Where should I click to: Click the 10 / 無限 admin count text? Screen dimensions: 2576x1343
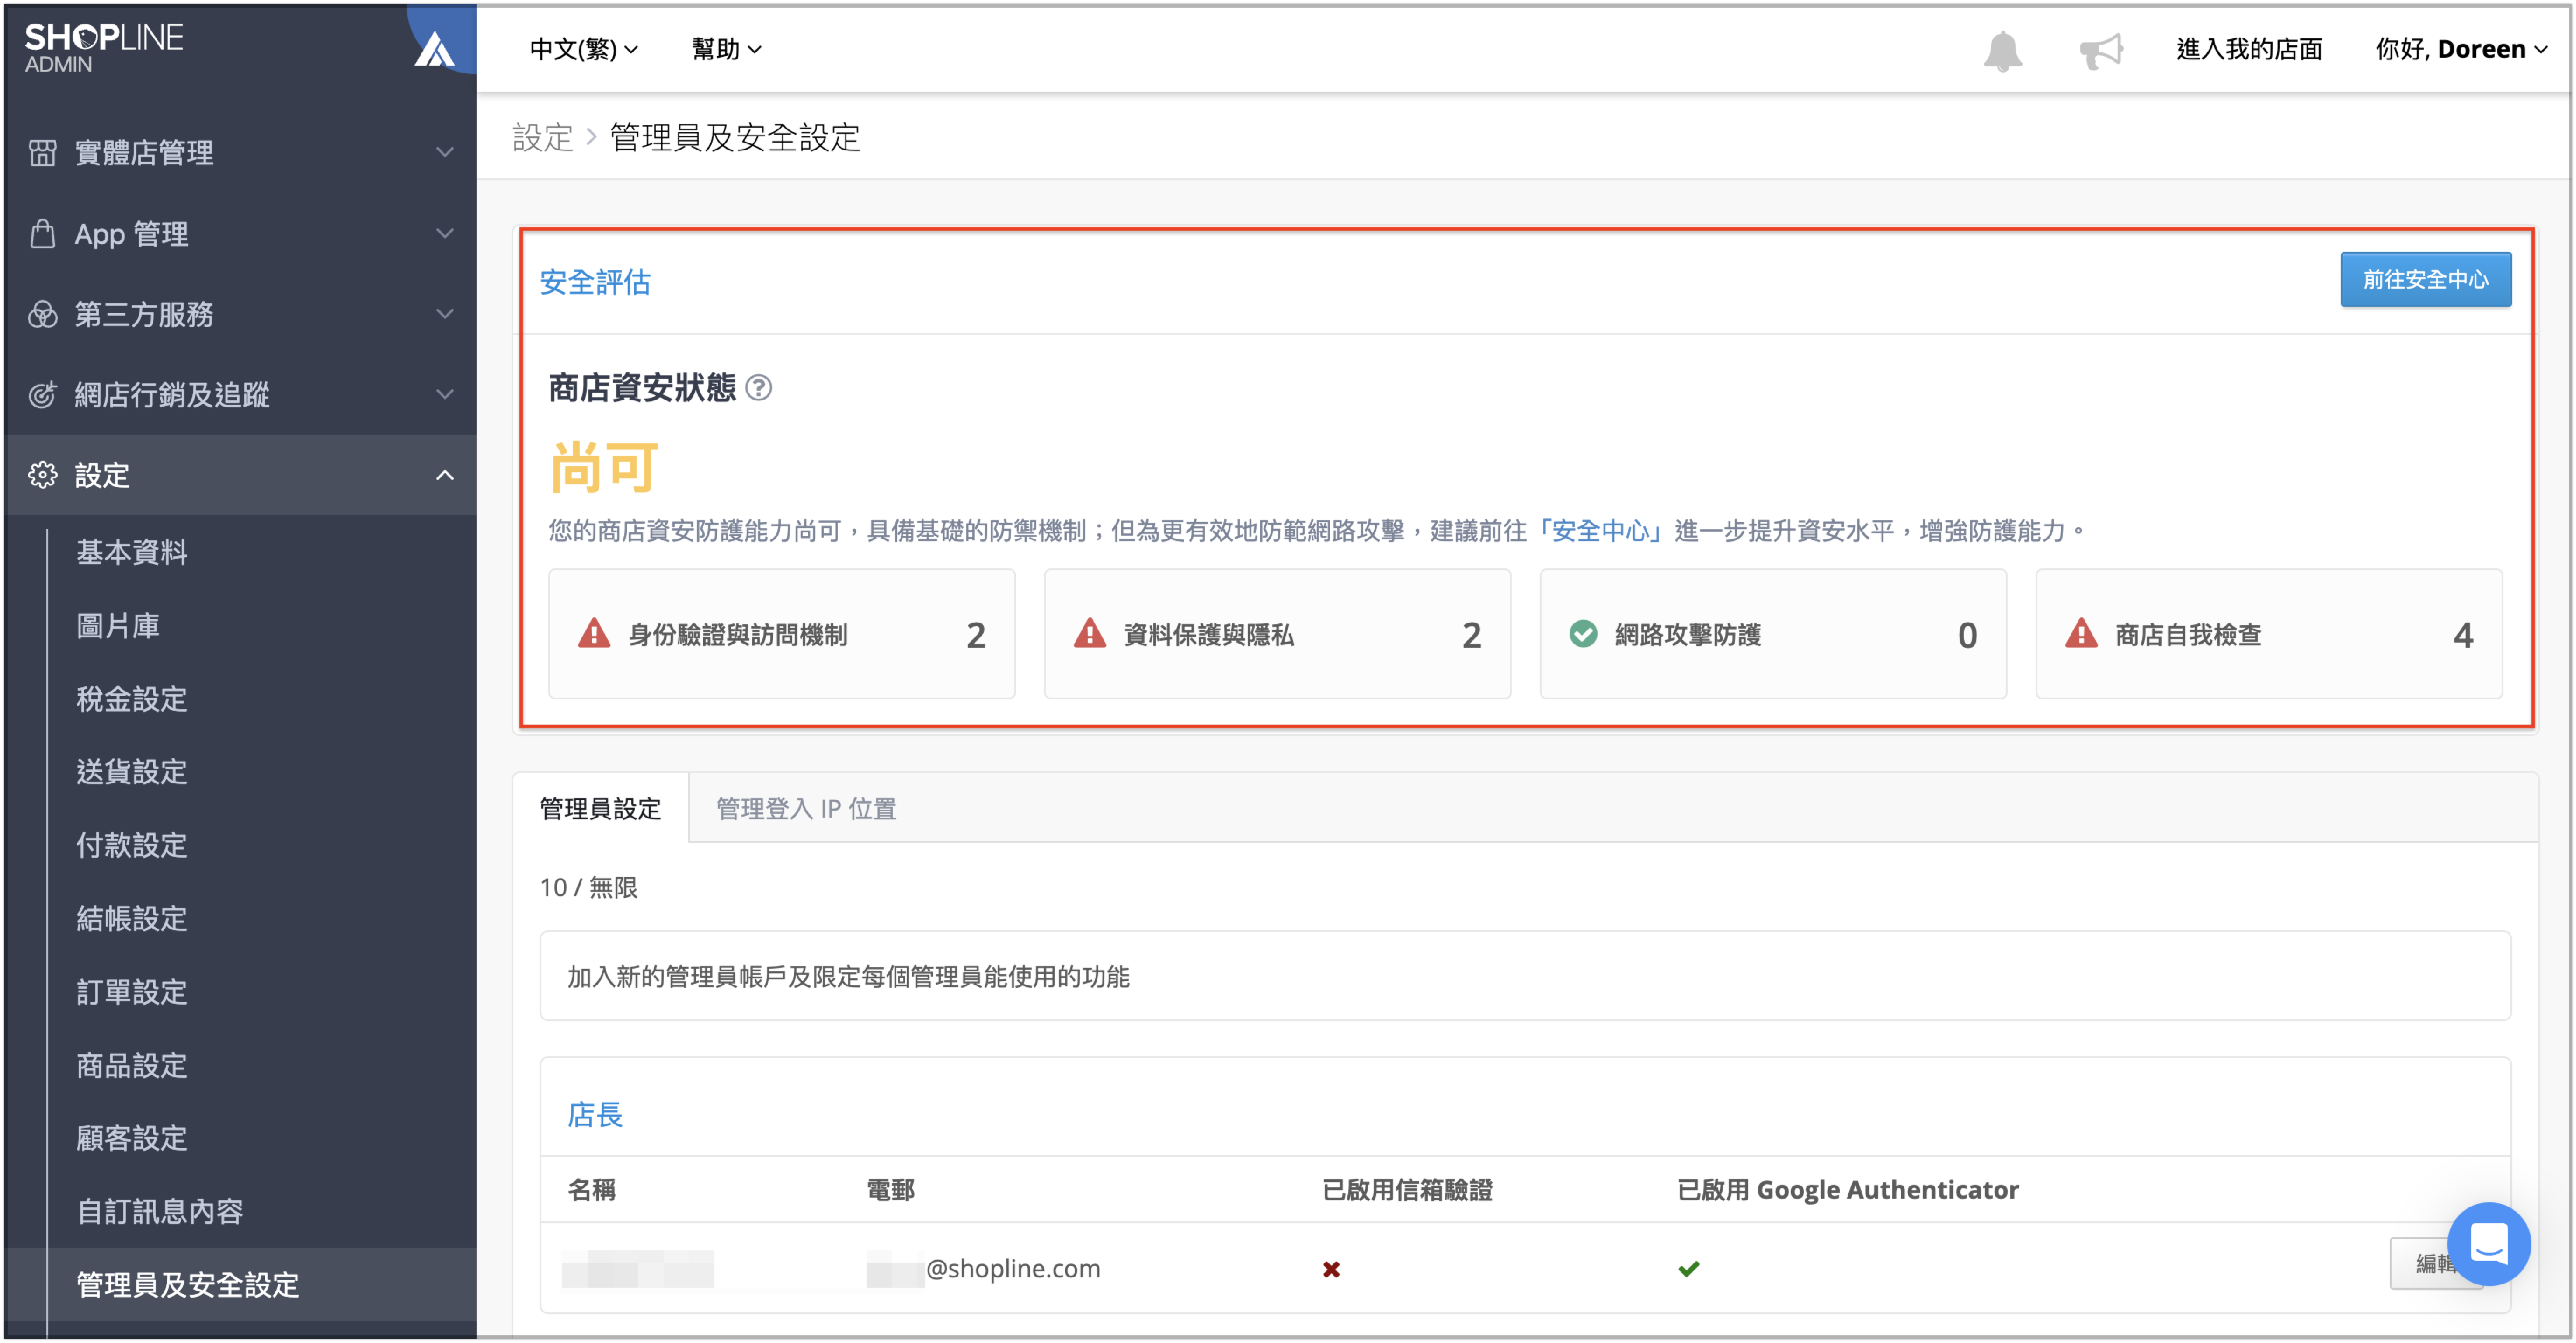click(x=588, y=887)
